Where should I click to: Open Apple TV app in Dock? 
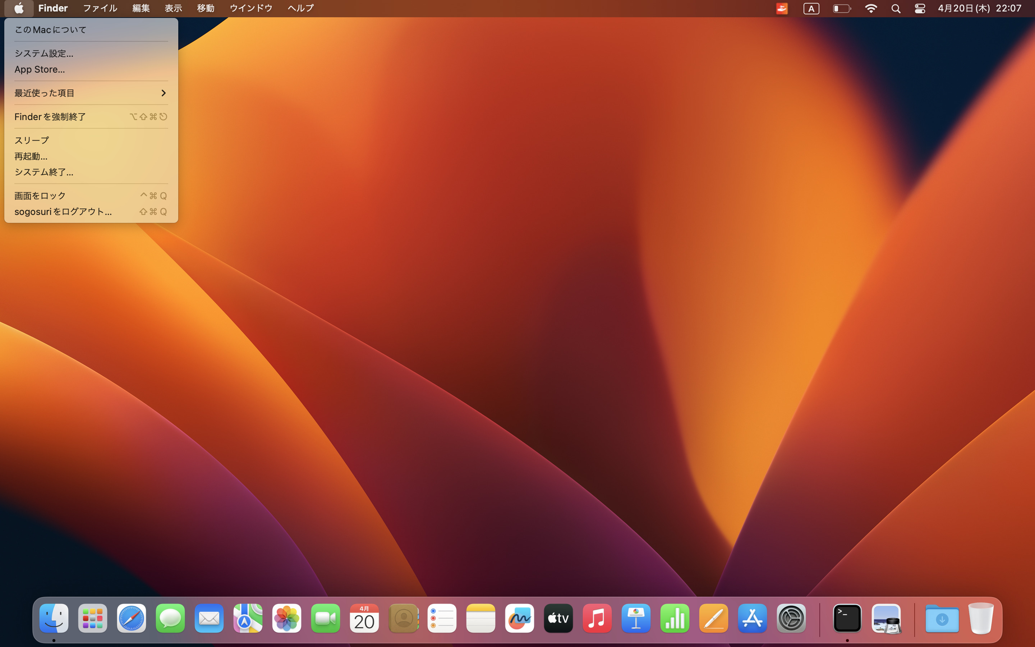[x=558, y=618]
